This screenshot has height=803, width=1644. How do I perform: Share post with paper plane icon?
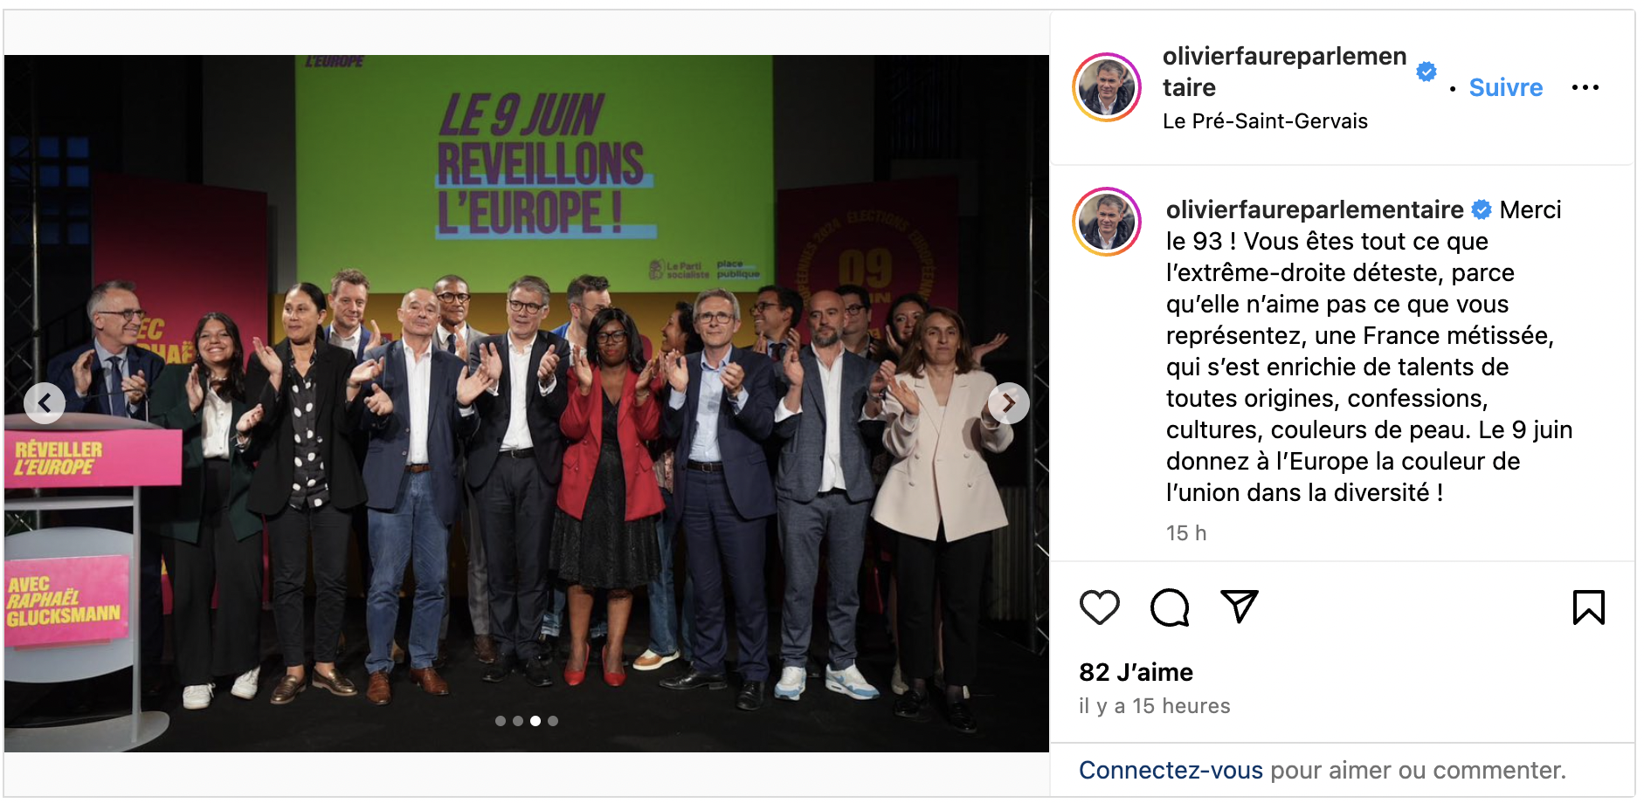[x=1239, y=607]
